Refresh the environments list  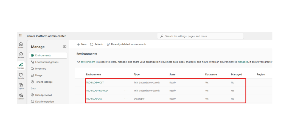(96, 44)
